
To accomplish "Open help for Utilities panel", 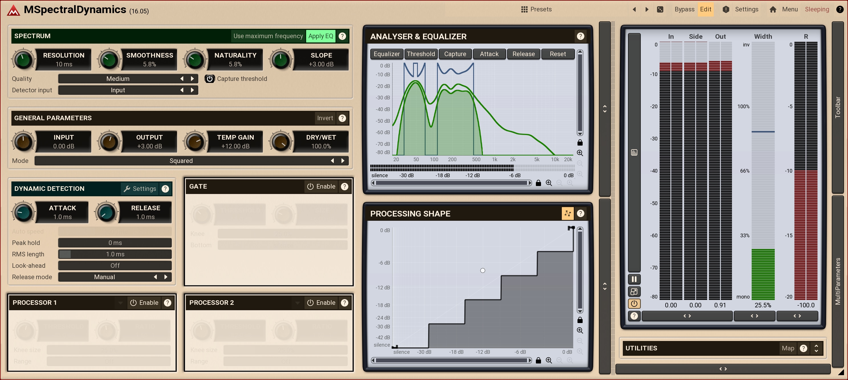I will (x=804, y=348).
